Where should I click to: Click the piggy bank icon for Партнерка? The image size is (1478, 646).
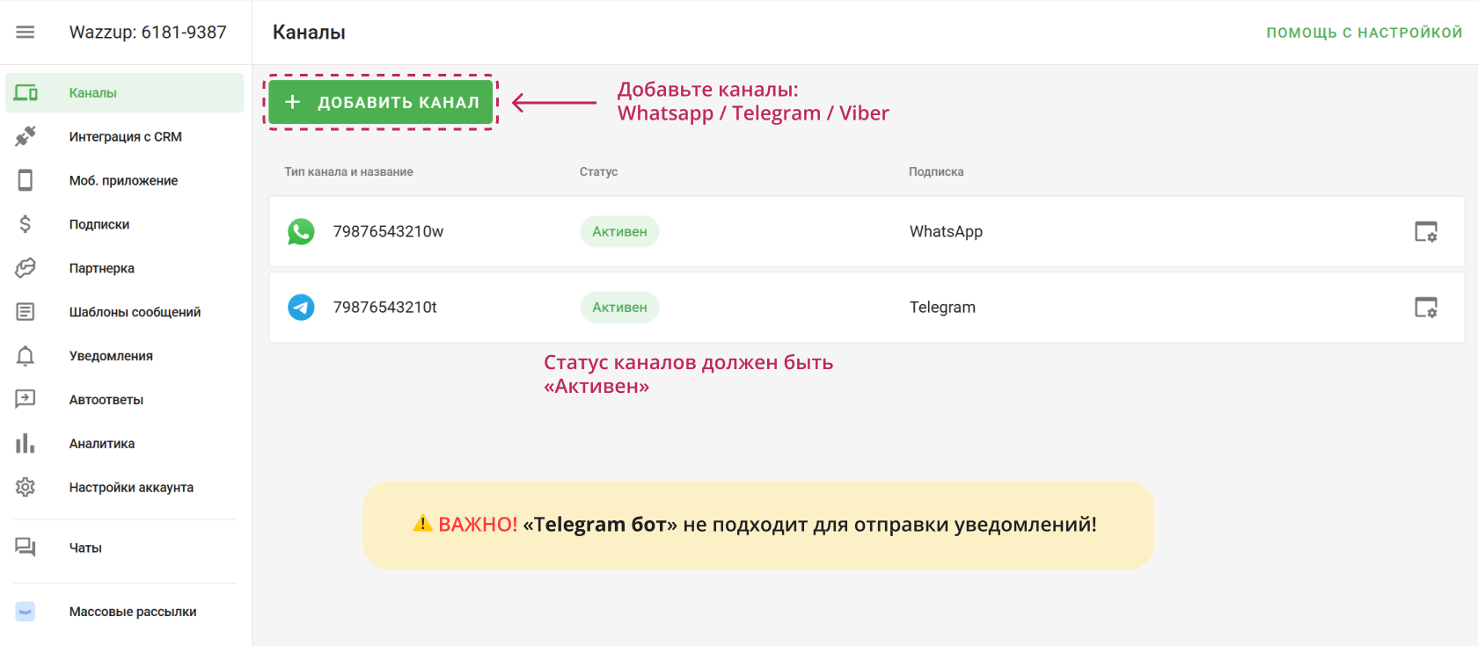[26, 268]
